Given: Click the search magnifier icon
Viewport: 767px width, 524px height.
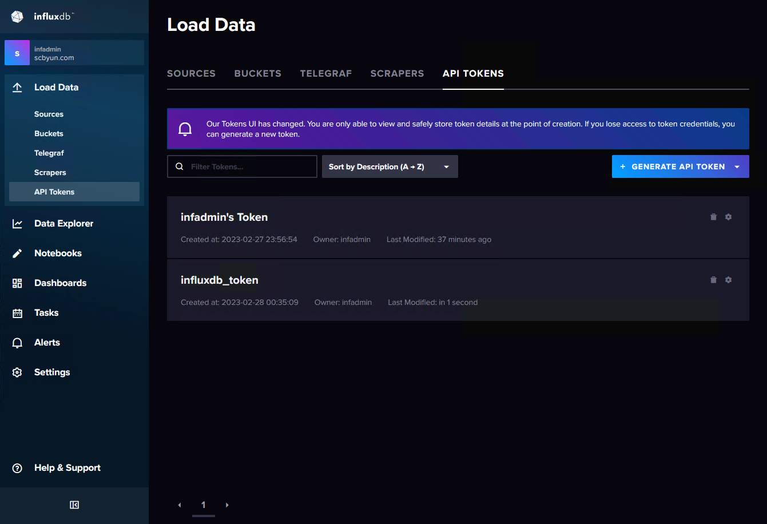Looking at the screenshot, I should click(180, 166).
